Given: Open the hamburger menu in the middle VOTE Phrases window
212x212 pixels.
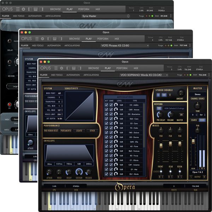Looking at the screenshot, I should coord(37,39).
